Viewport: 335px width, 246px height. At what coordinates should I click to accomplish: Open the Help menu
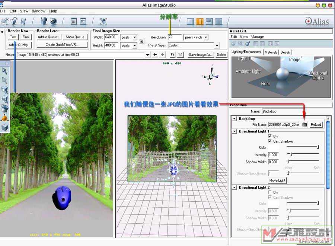[53, 11]
